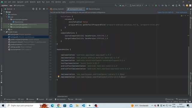Start debugging with the bug icon
This screenshot has width=192, height=108.
click(x=156, y=5)
